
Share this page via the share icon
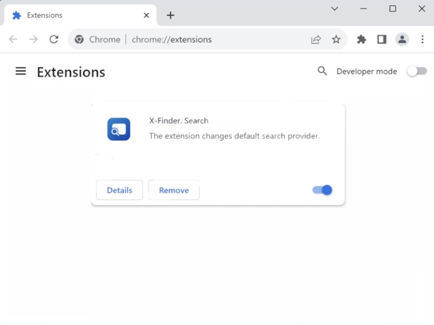click(316, 40)
